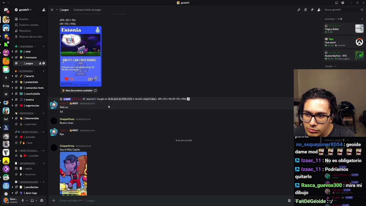This screenshot has width=366, height=206.
Task: Add a server with plus button
Action: (x=6, y=194)
